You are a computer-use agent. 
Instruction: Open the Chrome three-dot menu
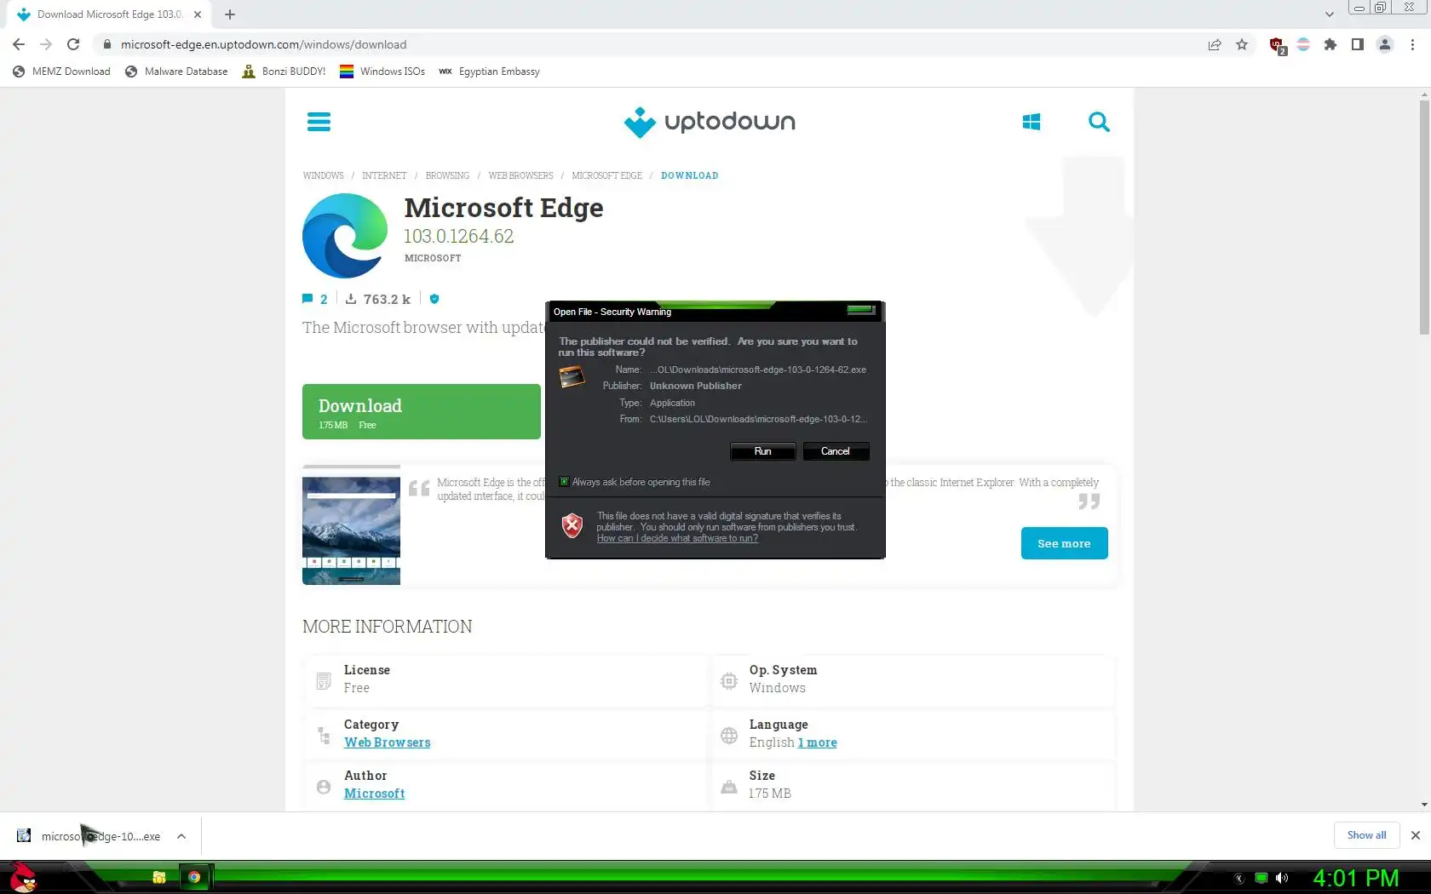coord(1412,44)
